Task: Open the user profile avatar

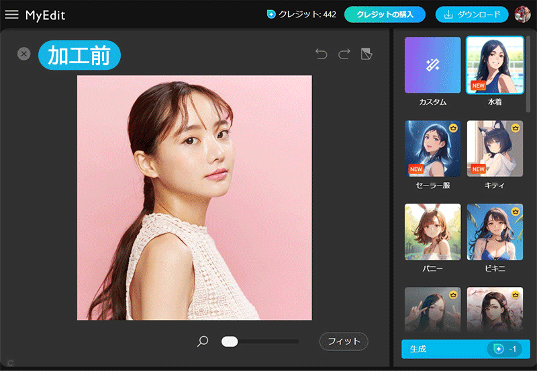Action: tap(522, 14)
